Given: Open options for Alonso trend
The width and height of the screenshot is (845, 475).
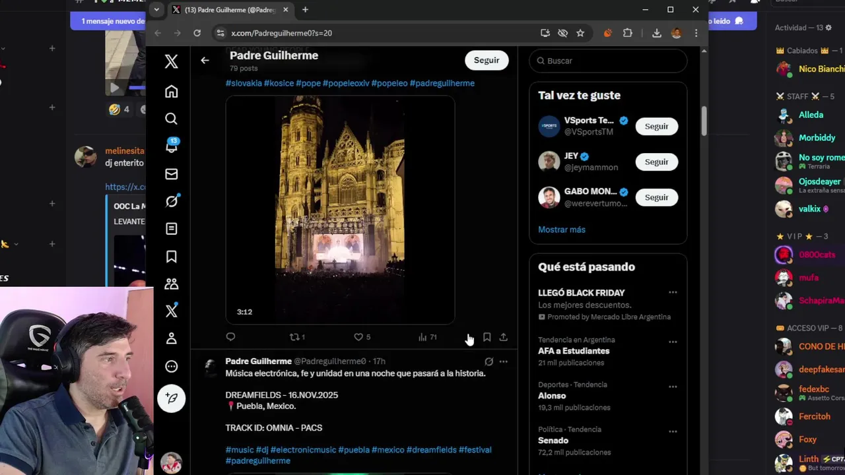Looking at the screenshot, I should click(x=673, y=387).
